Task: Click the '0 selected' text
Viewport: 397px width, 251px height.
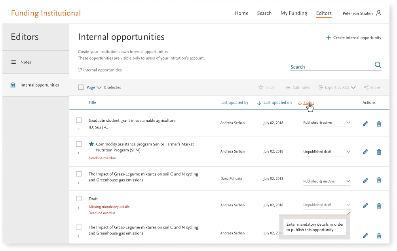Action: [x=113, y=87]
